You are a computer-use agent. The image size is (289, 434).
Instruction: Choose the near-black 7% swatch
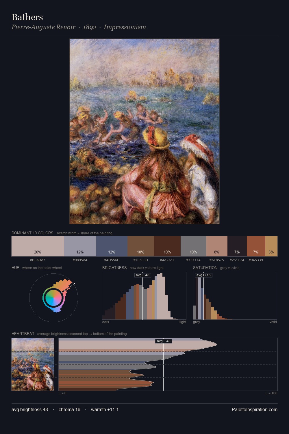[237, 246]
